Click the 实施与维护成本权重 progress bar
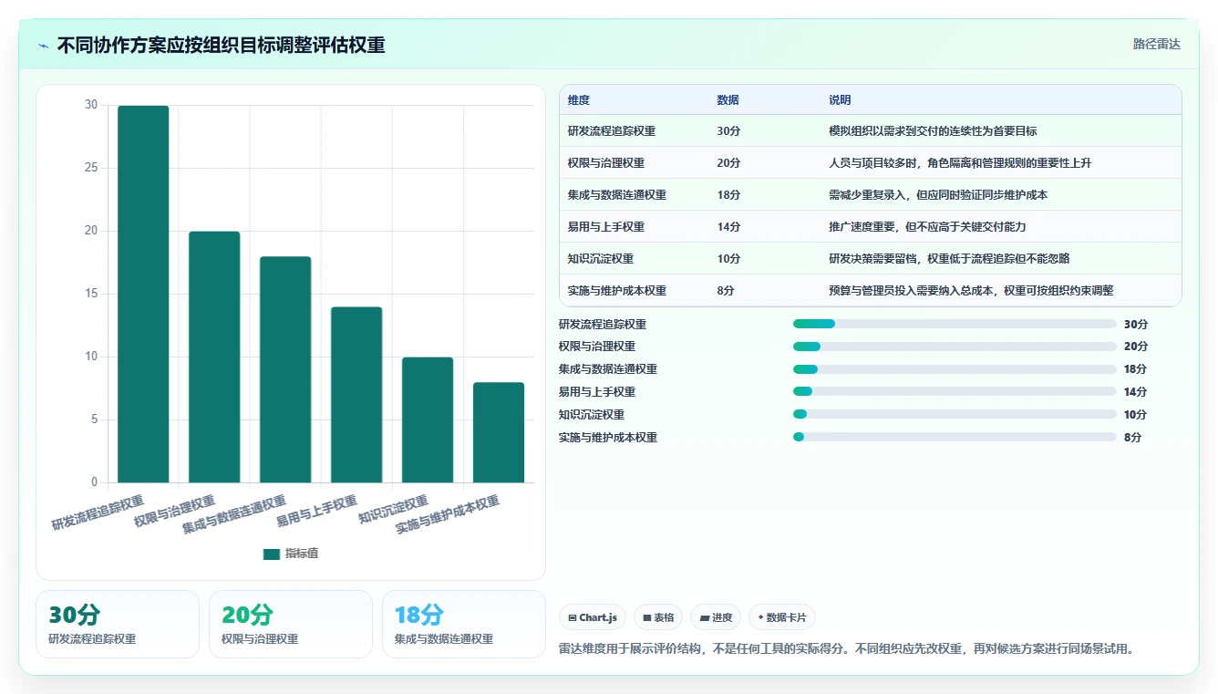 [x=955, y=438]
